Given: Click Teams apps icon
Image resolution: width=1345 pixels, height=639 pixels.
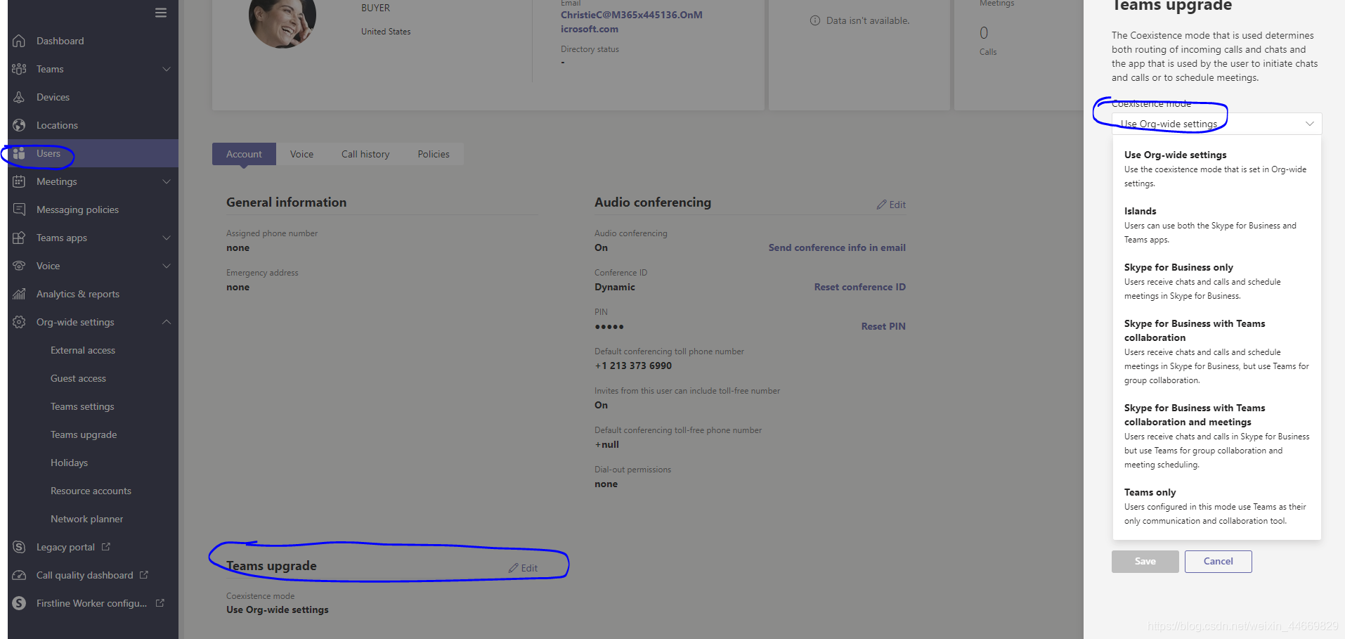Looking at the screenshot, I should tap(19, 238).
